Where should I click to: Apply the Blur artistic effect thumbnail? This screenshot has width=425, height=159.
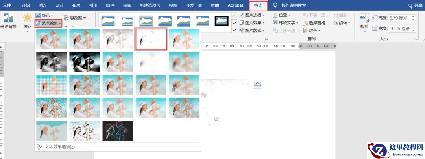click(x=184, y=62)
